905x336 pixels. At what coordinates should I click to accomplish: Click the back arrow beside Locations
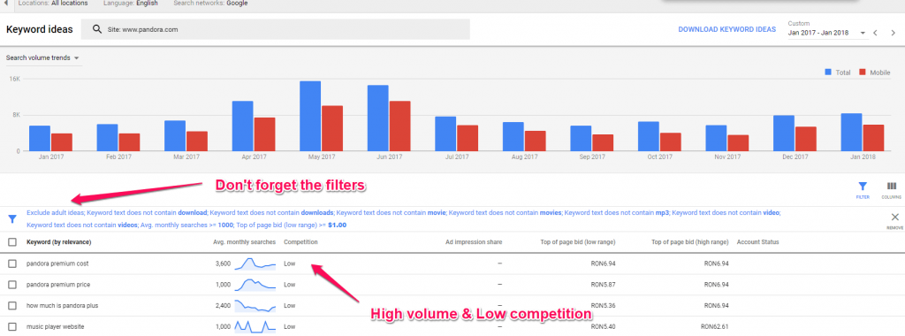click(x=7, y=3)
